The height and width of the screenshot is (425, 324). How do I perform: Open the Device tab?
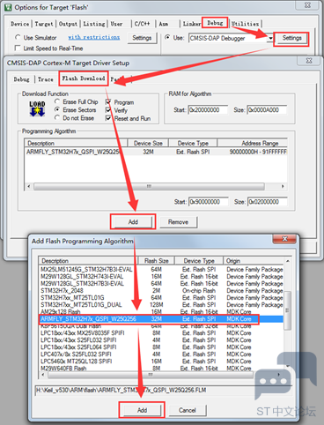(x=19, y=24)
